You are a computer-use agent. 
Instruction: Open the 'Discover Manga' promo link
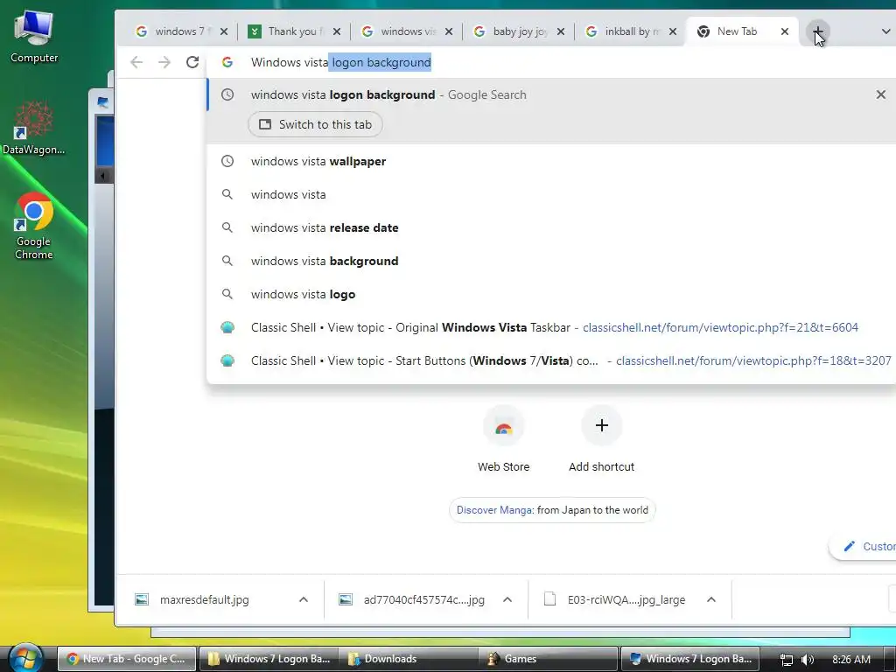tap(552, 510)
